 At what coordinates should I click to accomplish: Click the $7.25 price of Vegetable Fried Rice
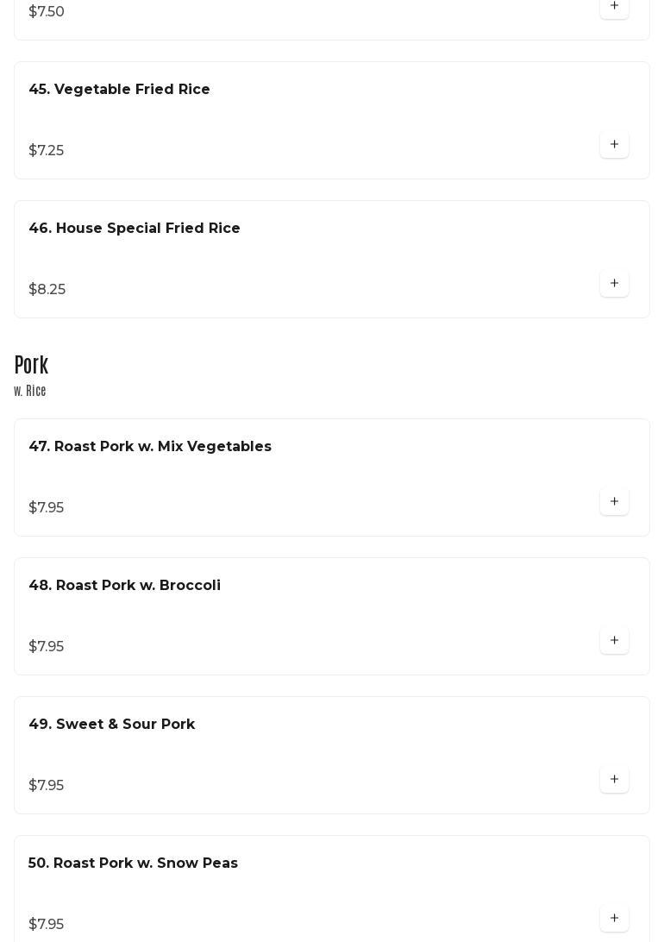47,151
